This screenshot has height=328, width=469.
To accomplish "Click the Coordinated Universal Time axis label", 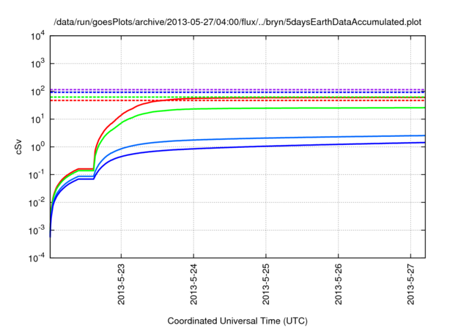I will coord(237,321).
